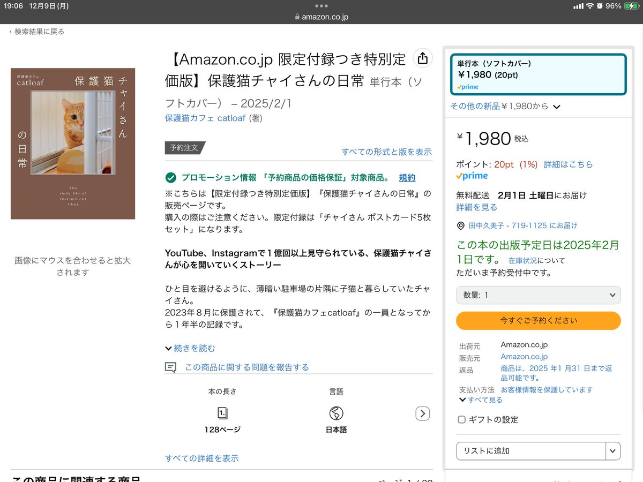This screenshot has height=482, width=643.
Task: Expand すべて見る under payment info
Action: [481, 400]
